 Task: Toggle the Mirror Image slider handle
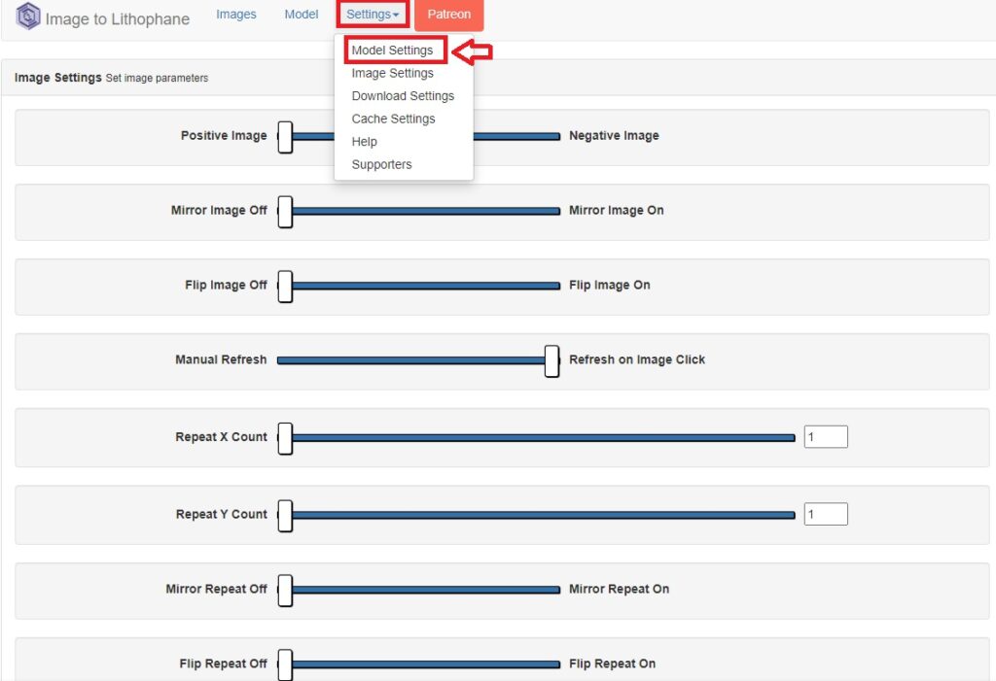(x=285, y=212)
